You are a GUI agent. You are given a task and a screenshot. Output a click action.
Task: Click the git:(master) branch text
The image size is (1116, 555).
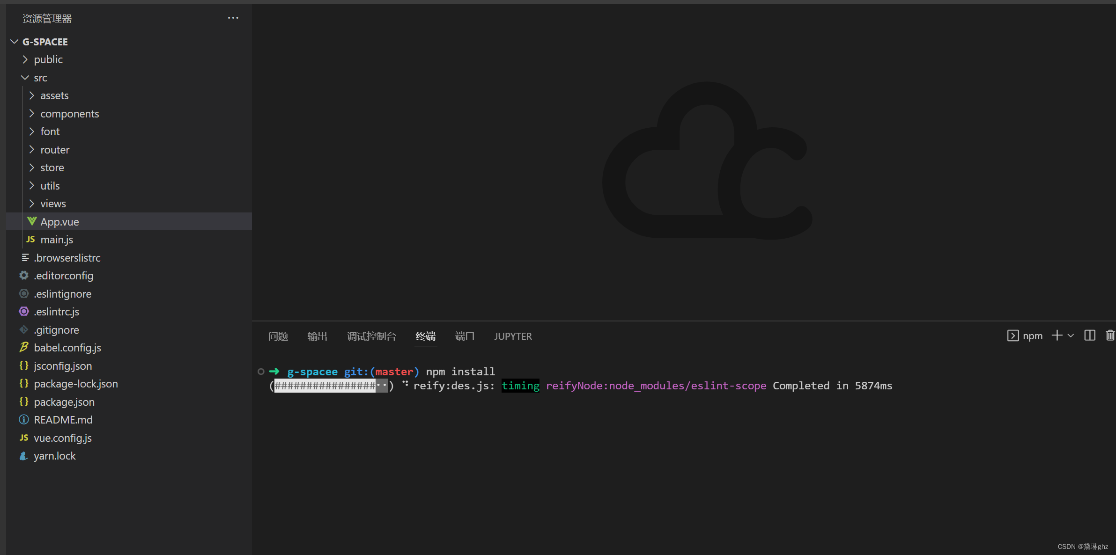(382, 372)
